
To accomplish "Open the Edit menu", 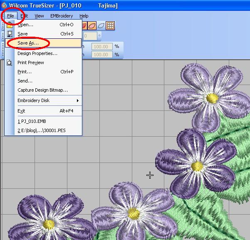I will 24,16.
